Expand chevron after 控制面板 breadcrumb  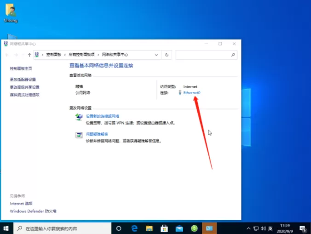[x=65, y=55]
